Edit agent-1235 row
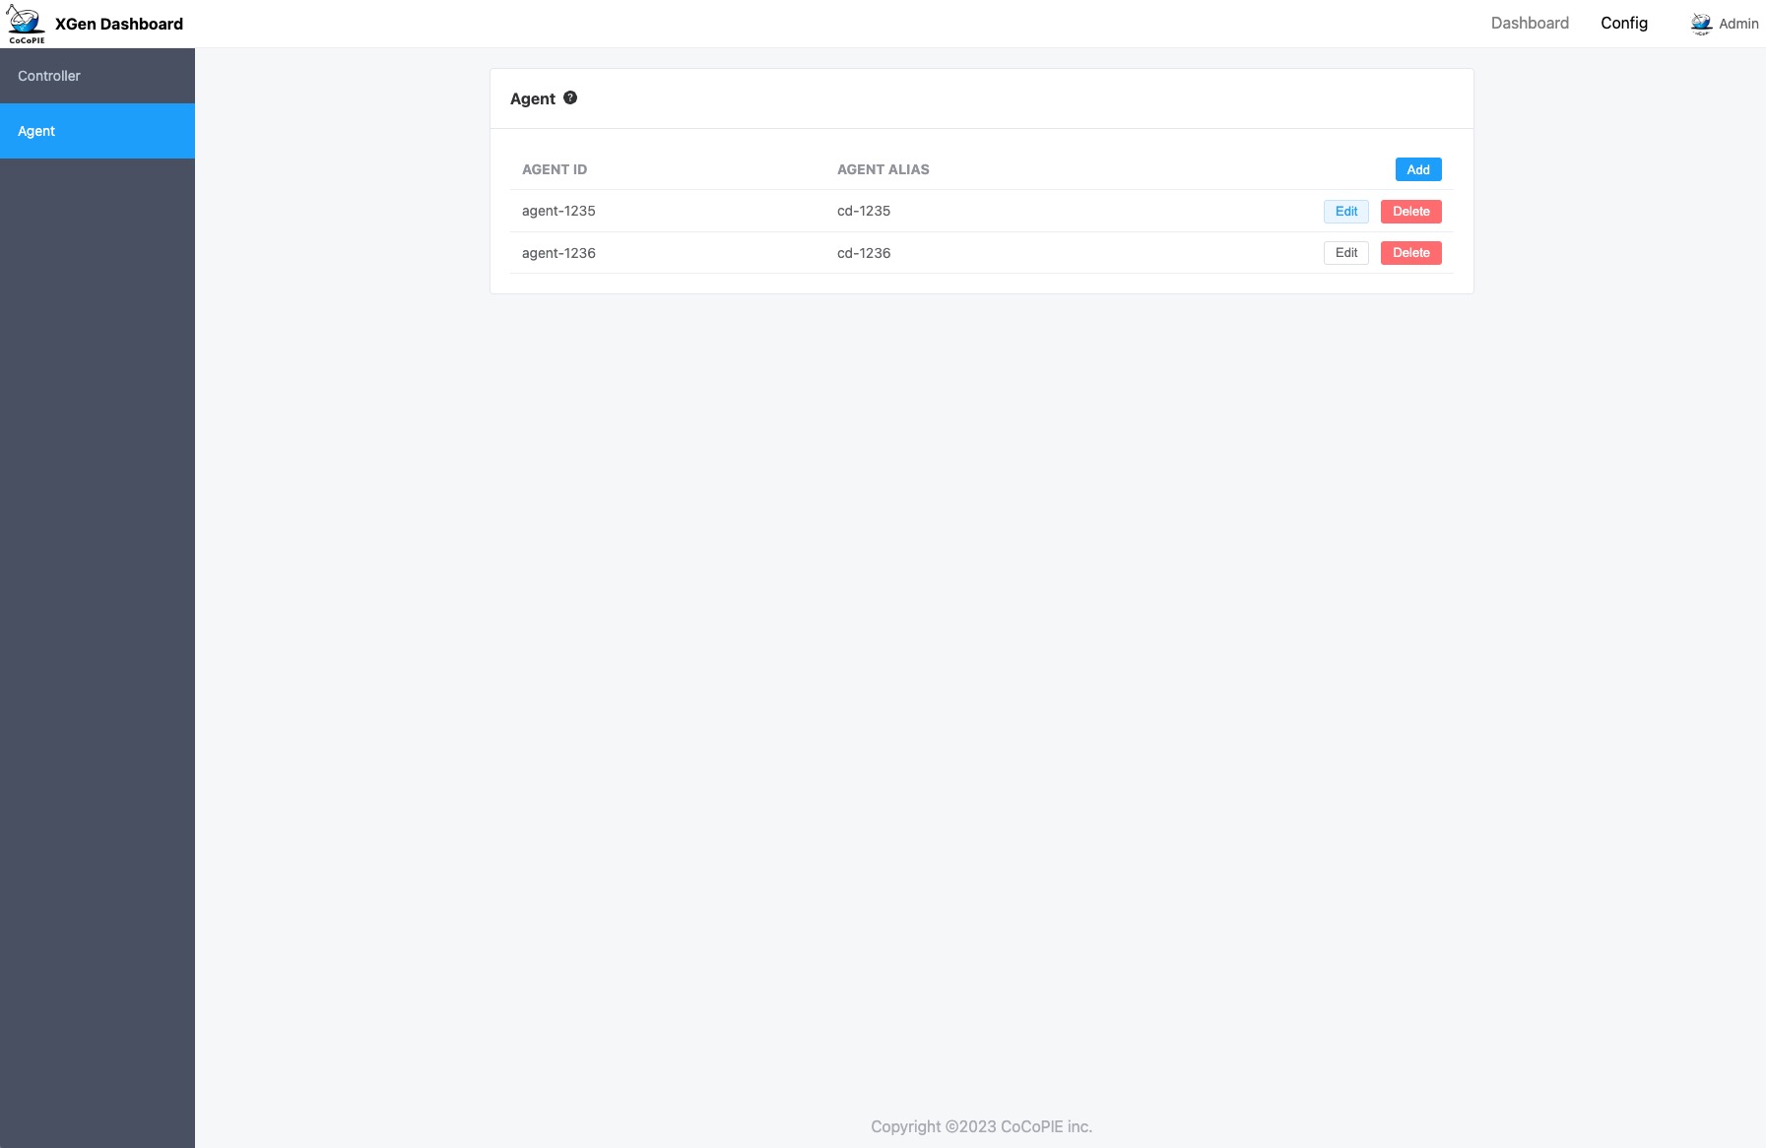The image size is (1766, 1148). (1346, 211)
